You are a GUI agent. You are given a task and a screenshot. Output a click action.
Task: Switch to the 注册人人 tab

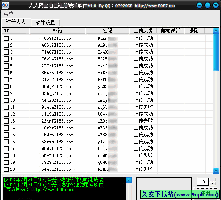pyautogui.click(x=16, y=22)
